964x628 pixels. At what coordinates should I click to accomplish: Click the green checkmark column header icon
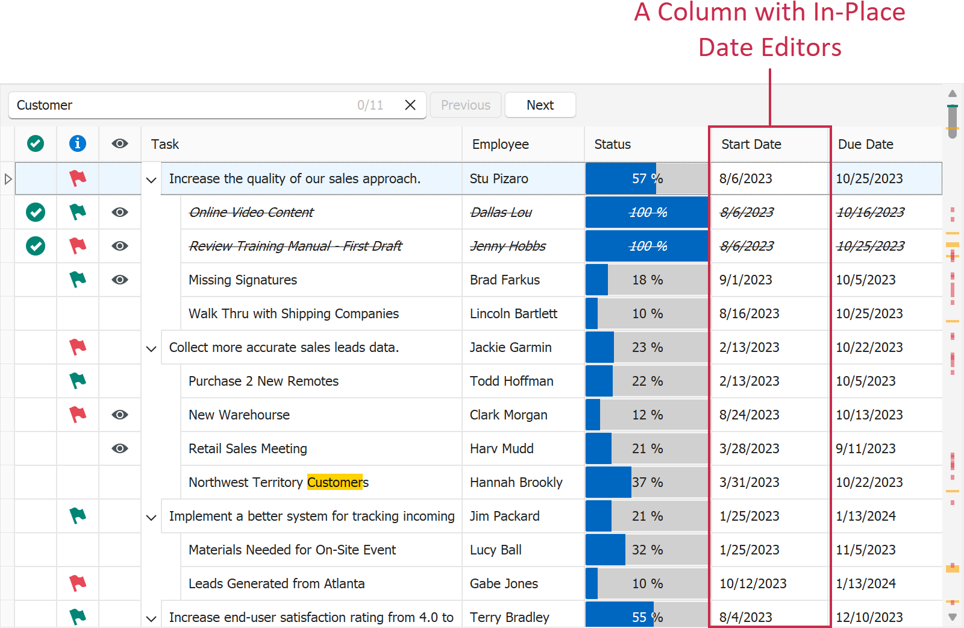coord(36,143)
